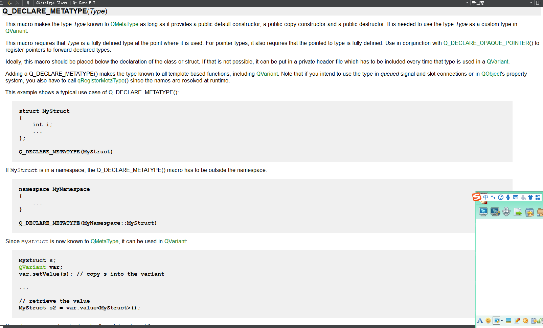Follow the Q_DECLARE_OPAQUE_POINTER link
This screenshot has width=543, height=328.
(x=486, y=43)
